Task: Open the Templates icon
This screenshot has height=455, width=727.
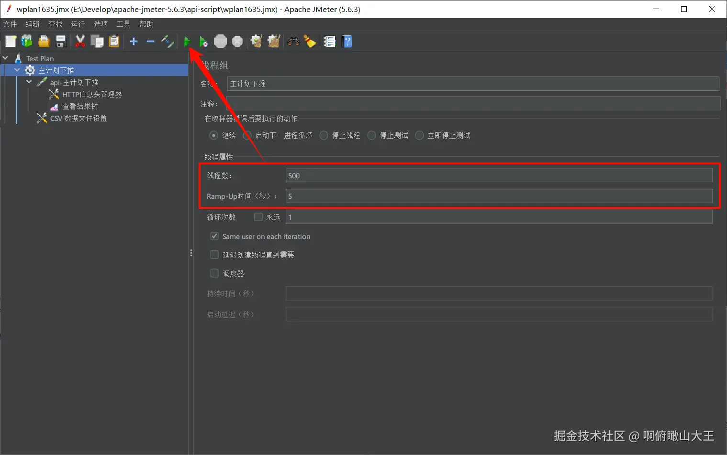Action: pos(27,42)
